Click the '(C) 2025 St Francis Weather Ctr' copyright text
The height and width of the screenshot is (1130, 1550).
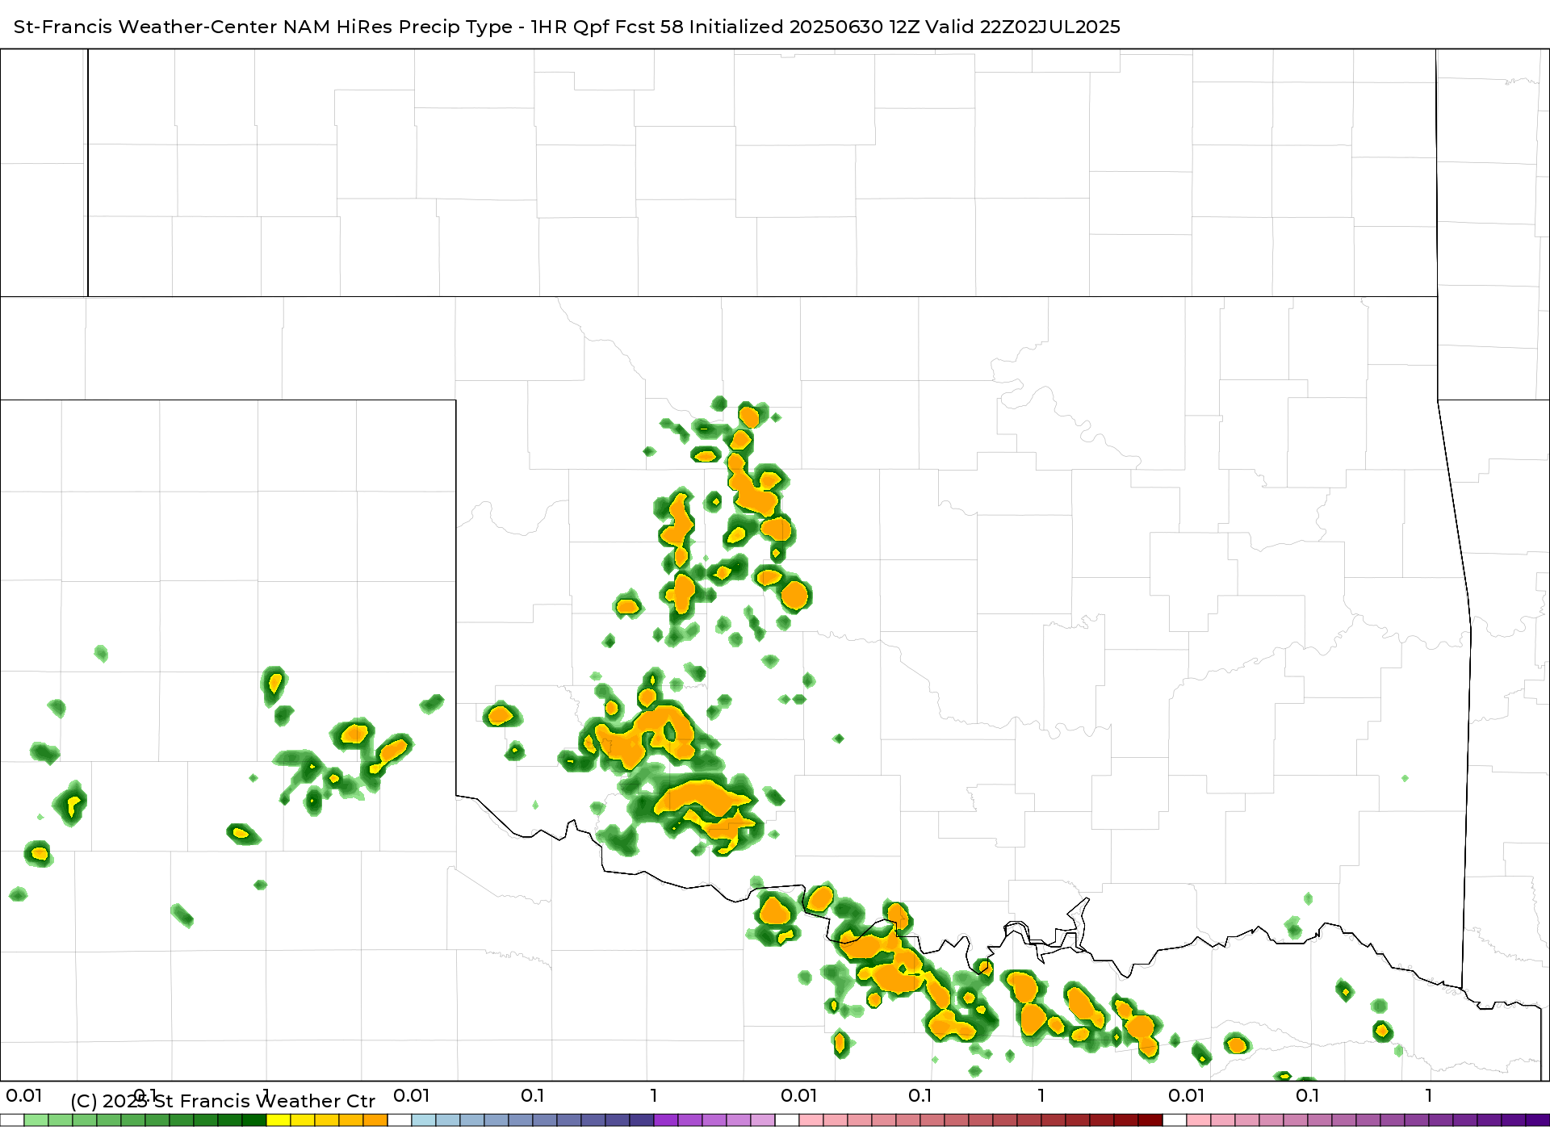(x=223, y=1101)
